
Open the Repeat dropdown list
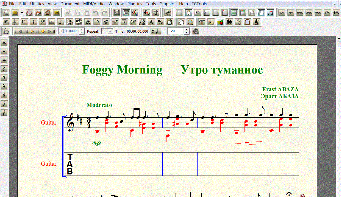110,31
